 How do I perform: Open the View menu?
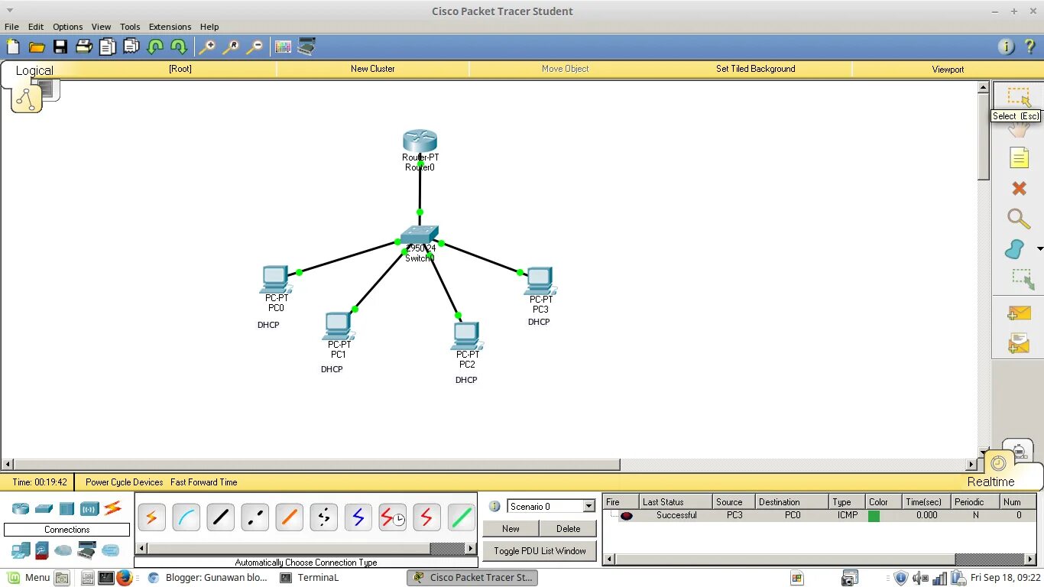pos(101,27)
